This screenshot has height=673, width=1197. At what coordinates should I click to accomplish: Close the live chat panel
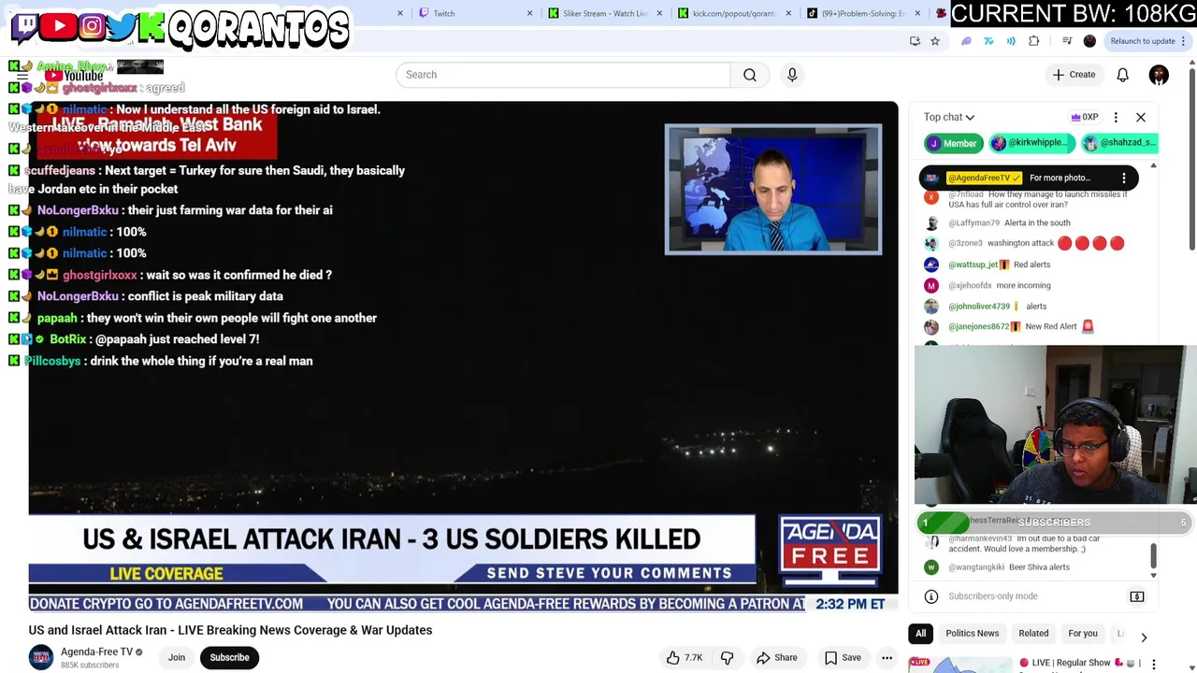(1141, 117)
